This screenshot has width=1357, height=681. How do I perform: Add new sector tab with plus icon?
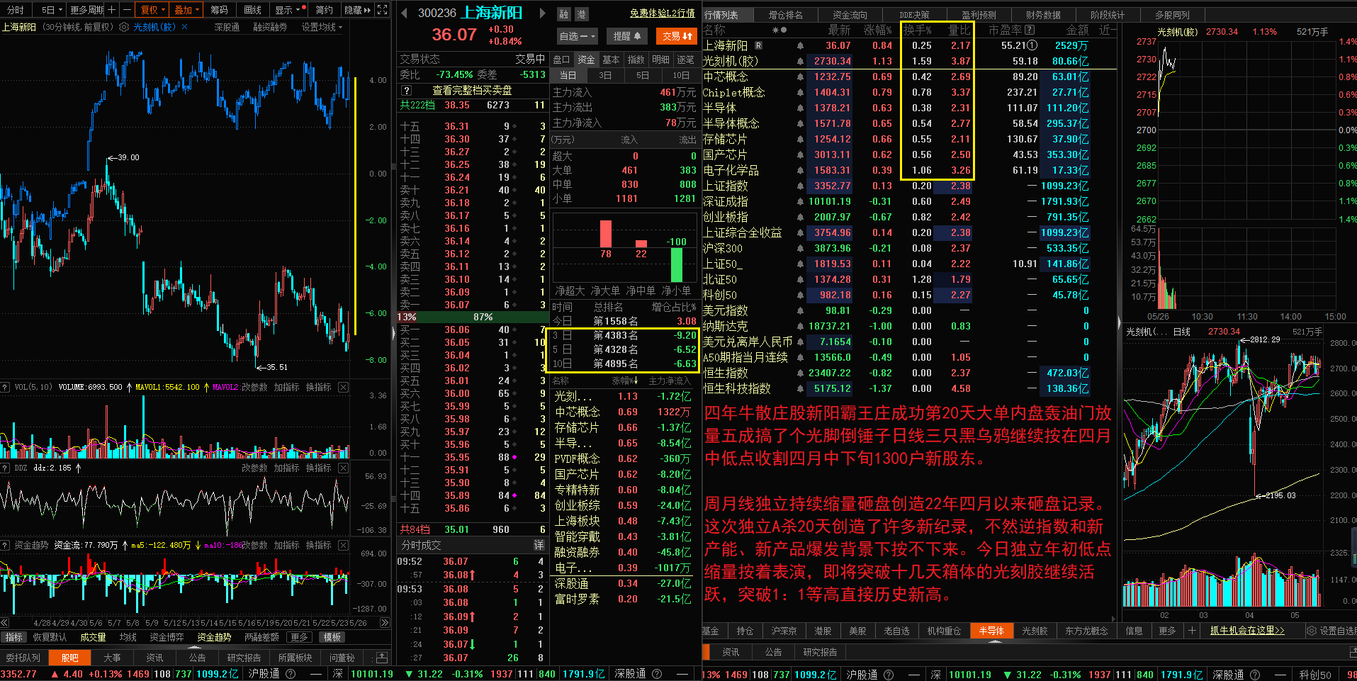tap(1192, 631)
